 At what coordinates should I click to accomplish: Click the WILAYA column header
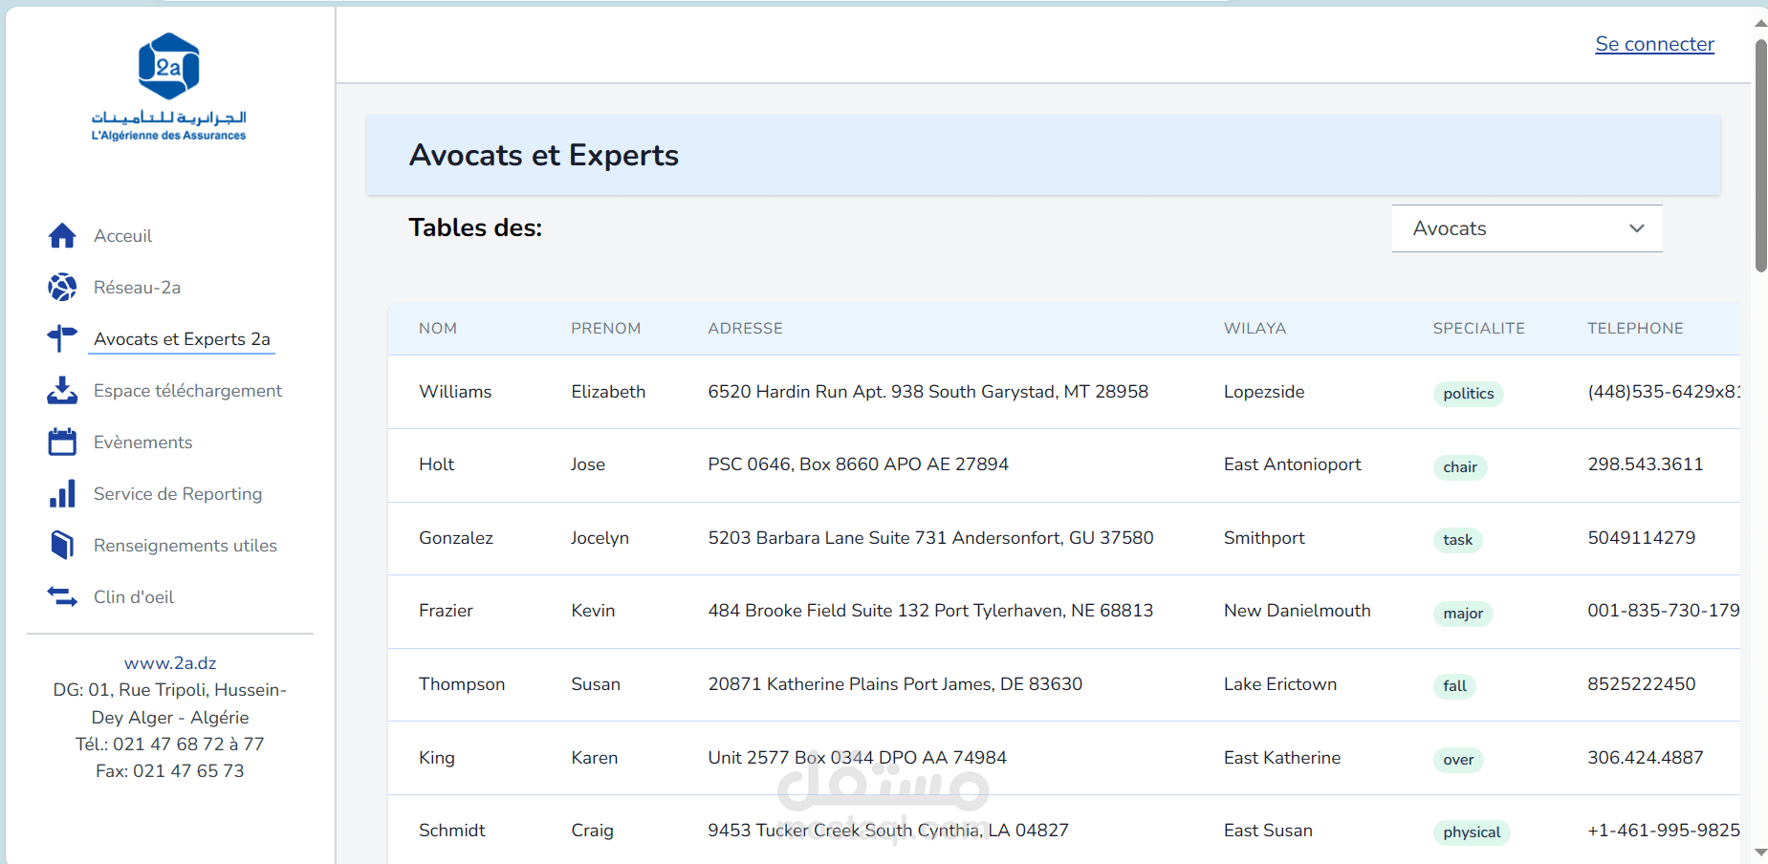point(1255,329)
